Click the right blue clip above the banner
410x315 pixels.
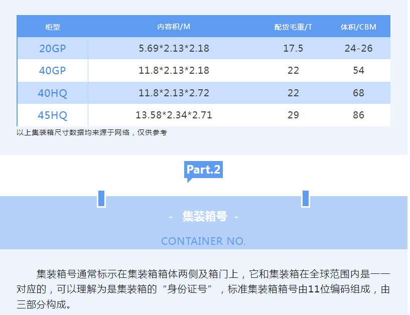pyautogui.click(x=305, y=199)
